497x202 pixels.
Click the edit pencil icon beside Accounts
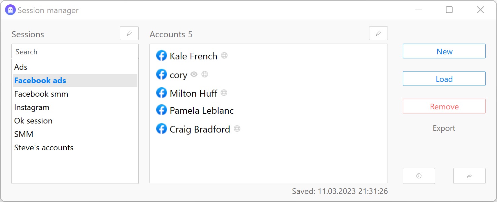tap(378, 33)
